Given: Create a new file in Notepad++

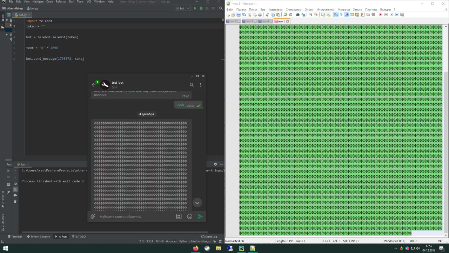Looking at the screenshot, I should click(x=228, y=15).
